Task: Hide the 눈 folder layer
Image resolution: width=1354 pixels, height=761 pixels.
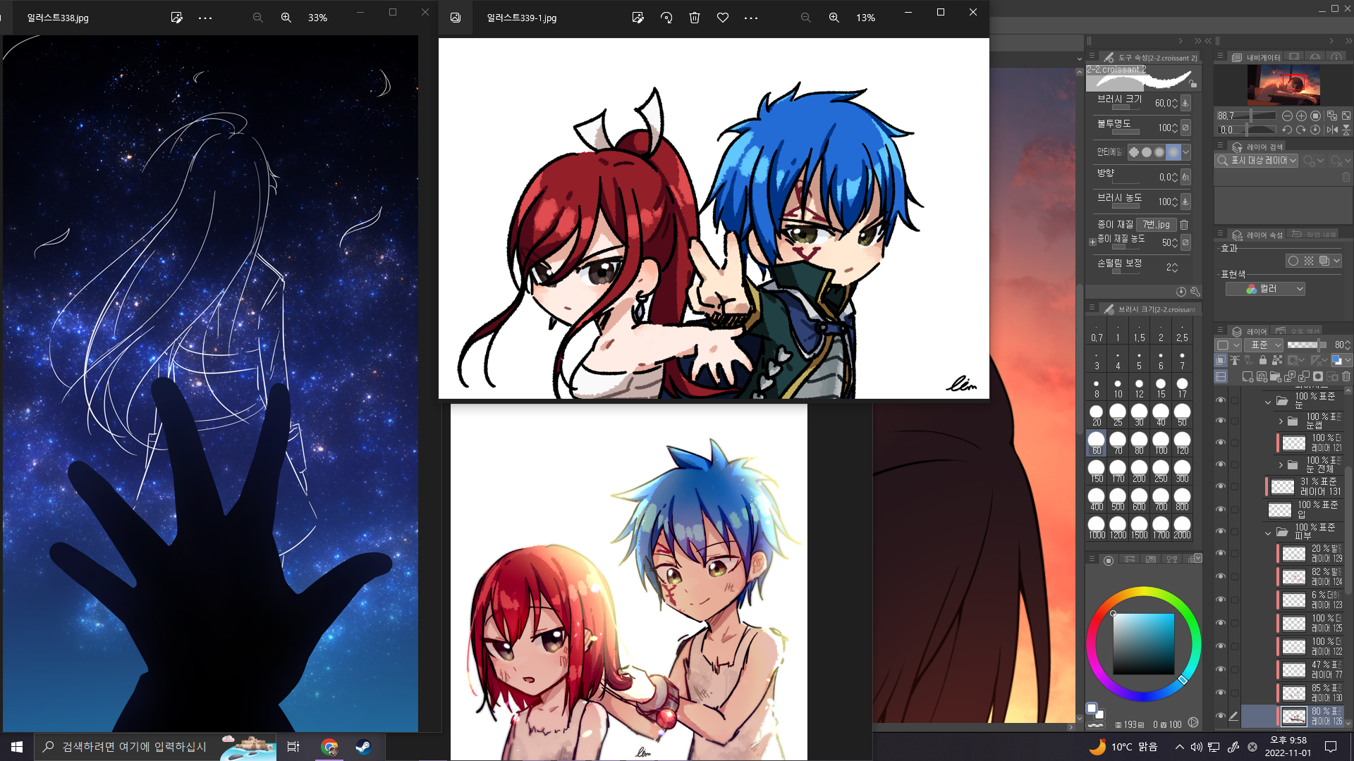Action: click(1221, 400)
